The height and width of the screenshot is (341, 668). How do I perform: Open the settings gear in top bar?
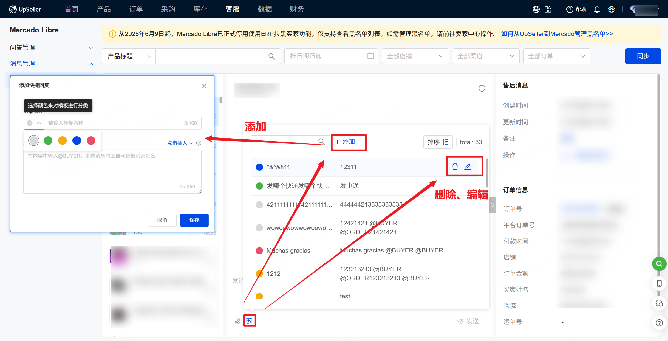[x=611, y=9]
